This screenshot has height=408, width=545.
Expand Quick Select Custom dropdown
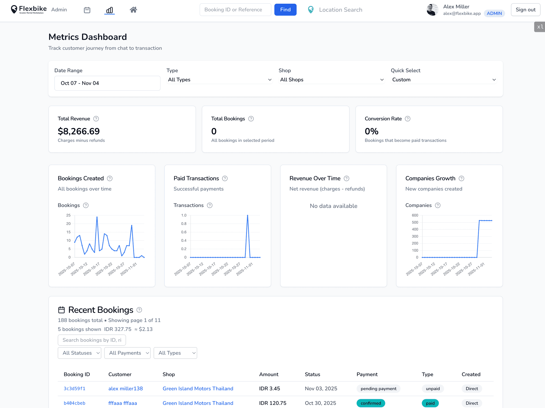point(444,80)
